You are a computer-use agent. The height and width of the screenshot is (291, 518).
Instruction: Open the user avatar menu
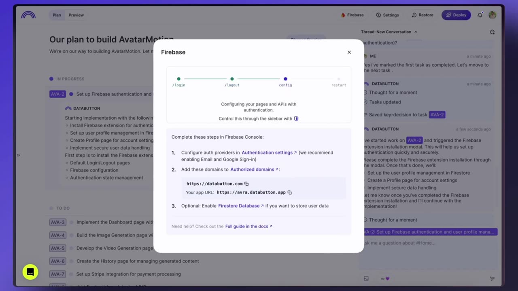(x=492, y=15)
